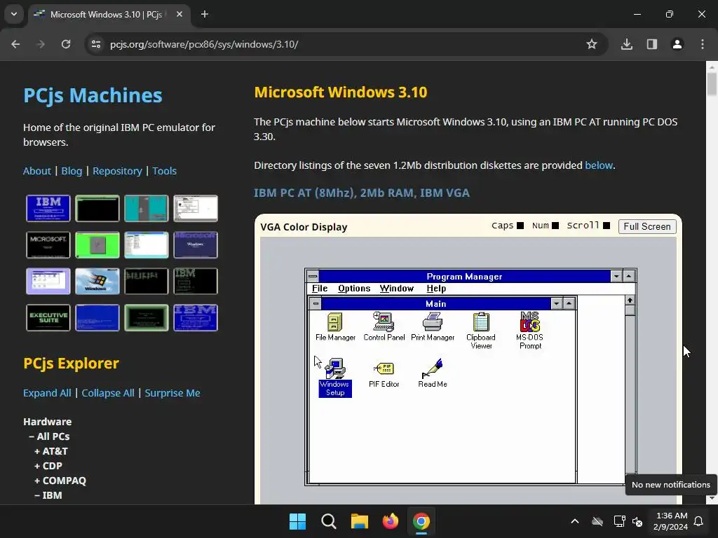View site information icon in address bar
The height and width of the screenshot is (538, 718).
(96, 44)
